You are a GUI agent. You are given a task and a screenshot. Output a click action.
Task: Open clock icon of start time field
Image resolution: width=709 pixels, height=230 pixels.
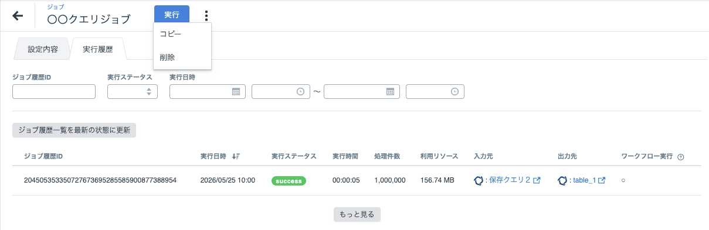(300, 92)
